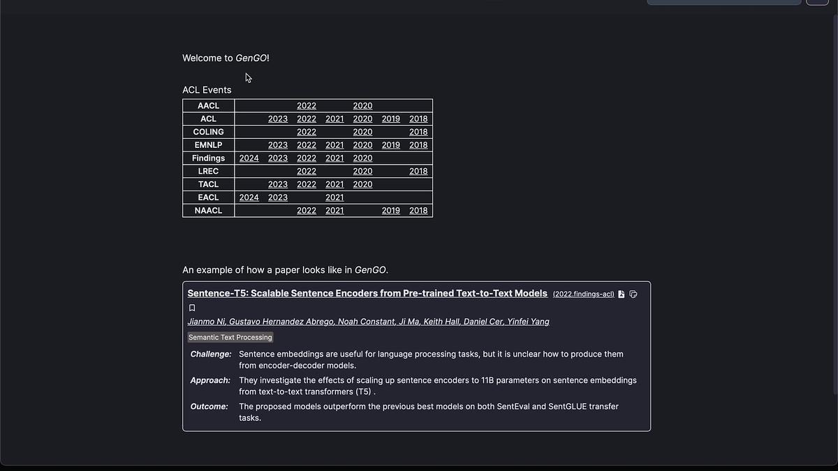
Task: Go to ACL 2022 papers
Action: point(307,119)
